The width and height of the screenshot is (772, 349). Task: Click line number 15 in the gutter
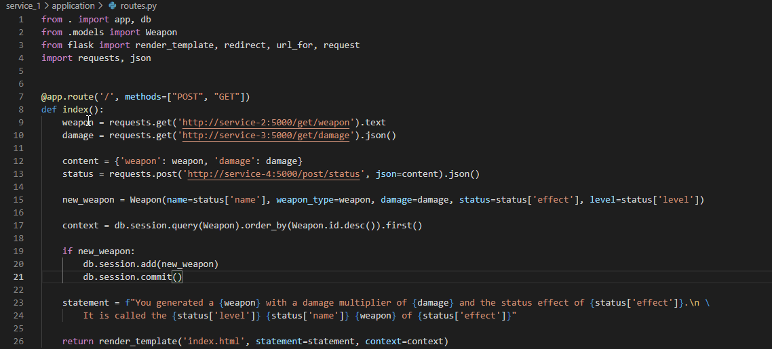click(18, 199)
